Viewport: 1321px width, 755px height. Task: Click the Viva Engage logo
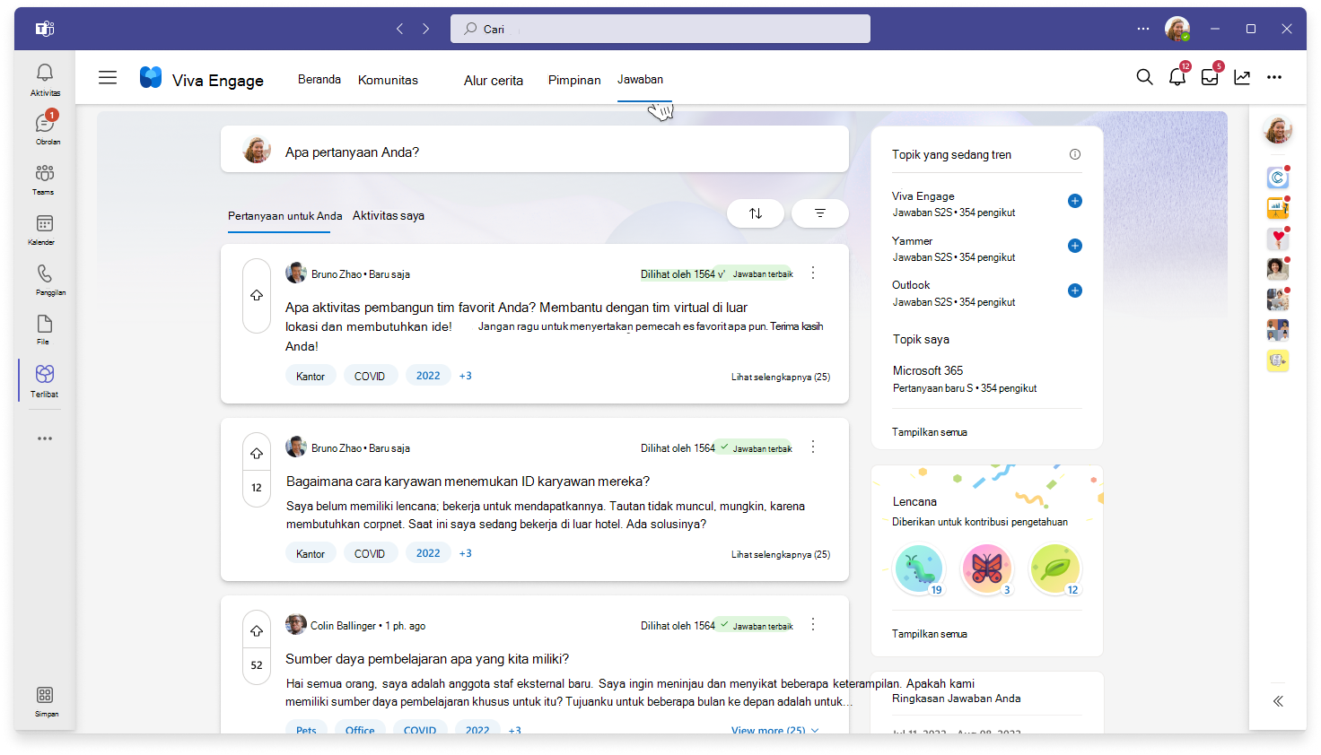151,78
